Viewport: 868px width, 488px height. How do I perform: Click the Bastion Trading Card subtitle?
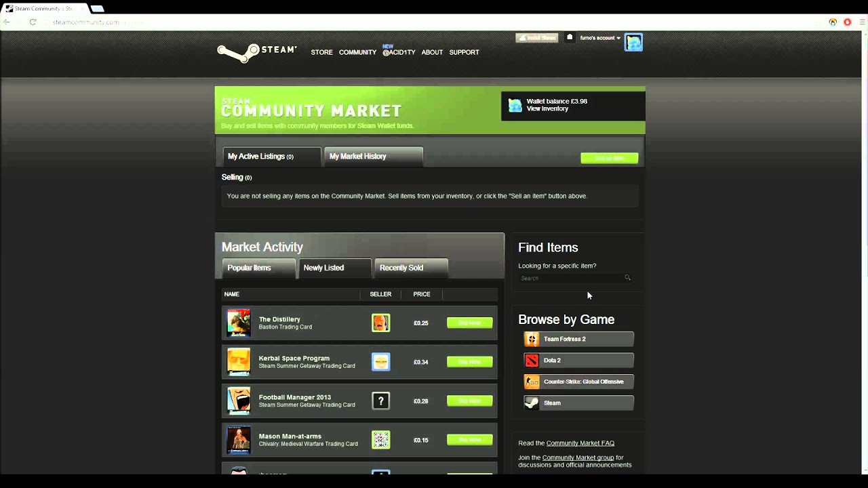coord(285,327)
